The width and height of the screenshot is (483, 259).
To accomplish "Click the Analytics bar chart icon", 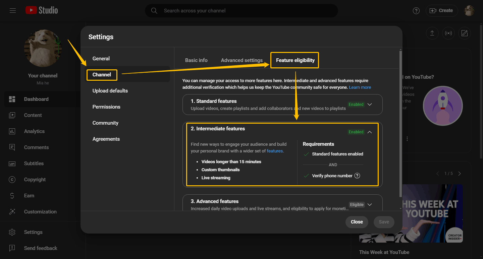I will tap(12, 131).
